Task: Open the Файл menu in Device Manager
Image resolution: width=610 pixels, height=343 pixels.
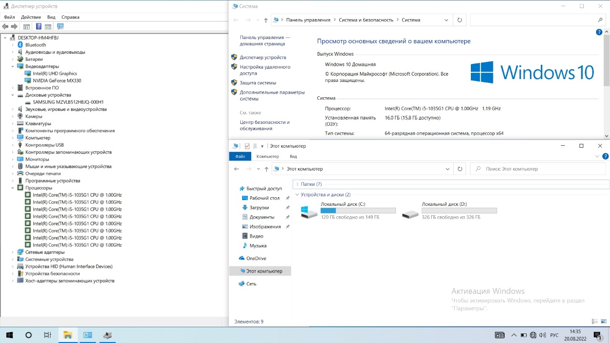Action: [x=10, y=17]
